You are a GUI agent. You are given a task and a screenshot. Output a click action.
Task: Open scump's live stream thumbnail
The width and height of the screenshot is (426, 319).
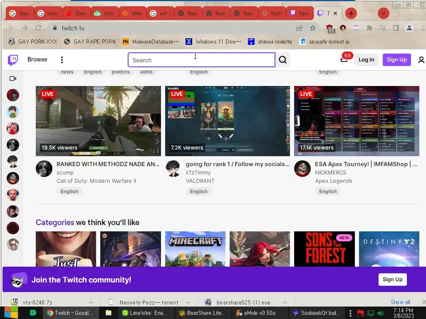click(x=98, y=121)
